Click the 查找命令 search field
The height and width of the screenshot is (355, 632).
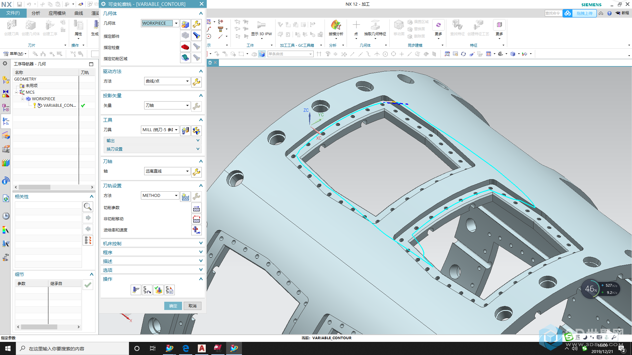(x=553, y=13)
